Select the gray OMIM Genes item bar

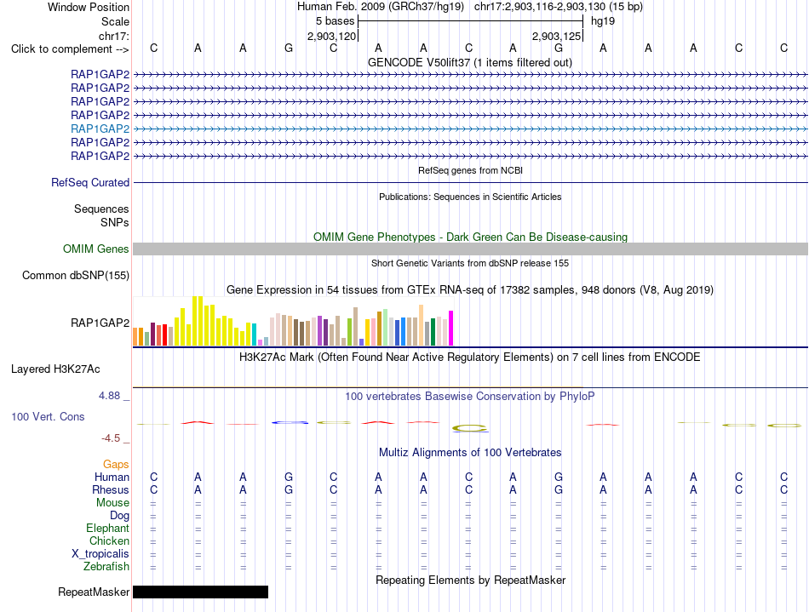coord(471,249)
